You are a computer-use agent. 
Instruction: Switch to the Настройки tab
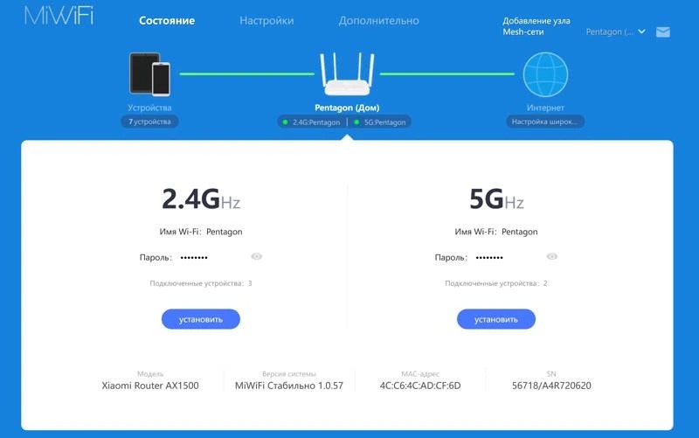click(266, 20)
